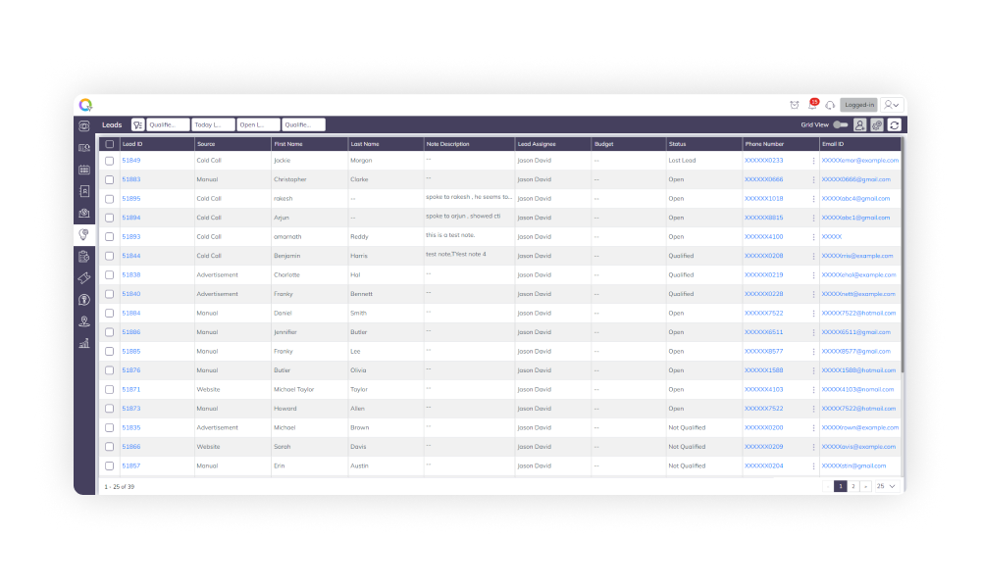Open the user avatar dropdown menu
This screenshot has width=981, height=588.
point(890,105)
